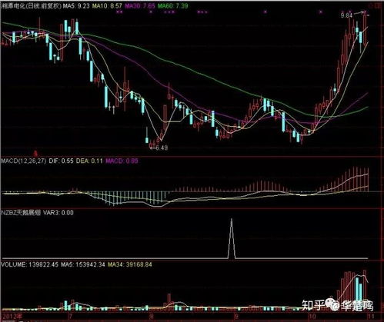Click the tall cyan volume bar
This screenshot has width=384, height=322.
tap(357, 294)
